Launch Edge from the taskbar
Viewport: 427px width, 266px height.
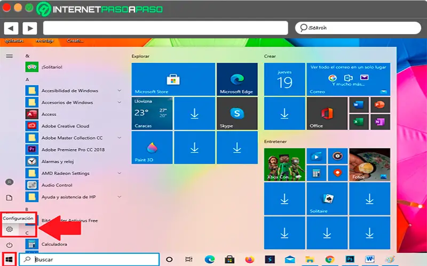pyautogui.click(x=209, y=260)
